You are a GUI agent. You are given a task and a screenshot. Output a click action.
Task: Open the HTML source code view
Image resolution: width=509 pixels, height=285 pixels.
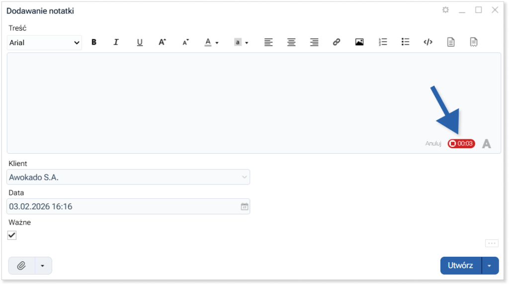coord(428,43)
